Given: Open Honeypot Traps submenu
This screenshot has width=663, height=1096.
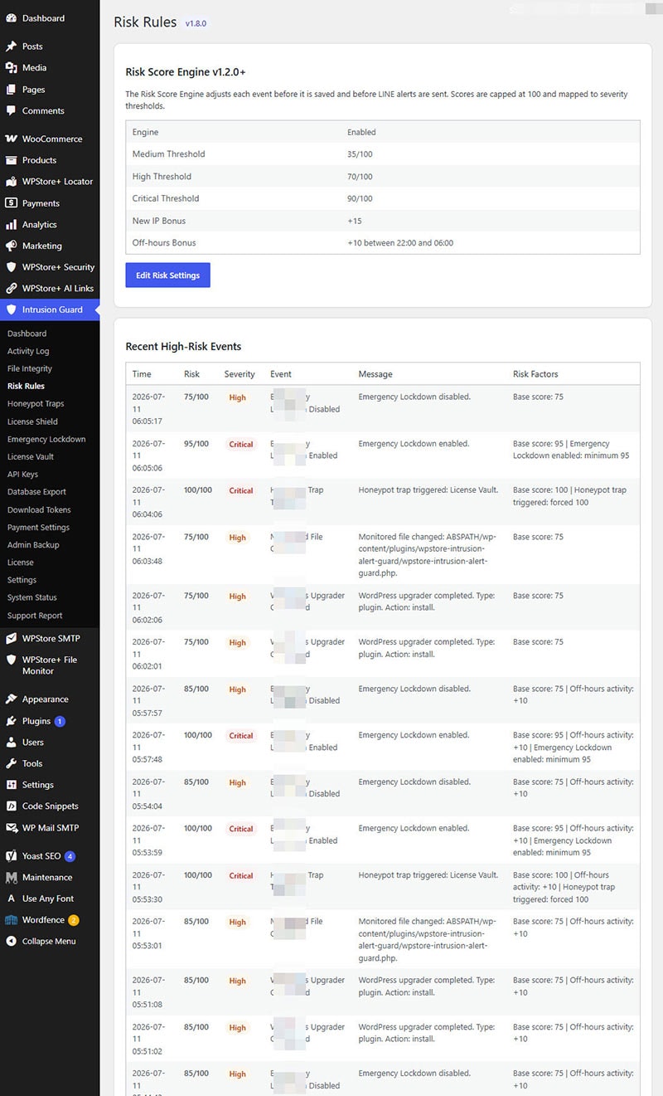Looking at the screenshot, I should pyautogui.click(x=36, y=404).
